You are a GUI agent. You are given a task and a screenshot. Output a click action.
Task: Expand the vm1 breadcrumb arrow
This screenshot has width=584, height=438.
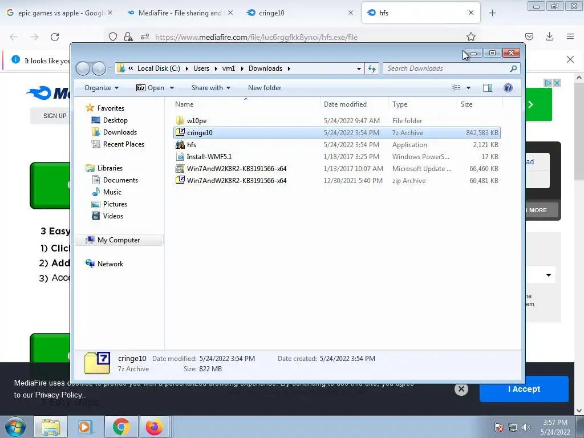click(x=242, y=68)
